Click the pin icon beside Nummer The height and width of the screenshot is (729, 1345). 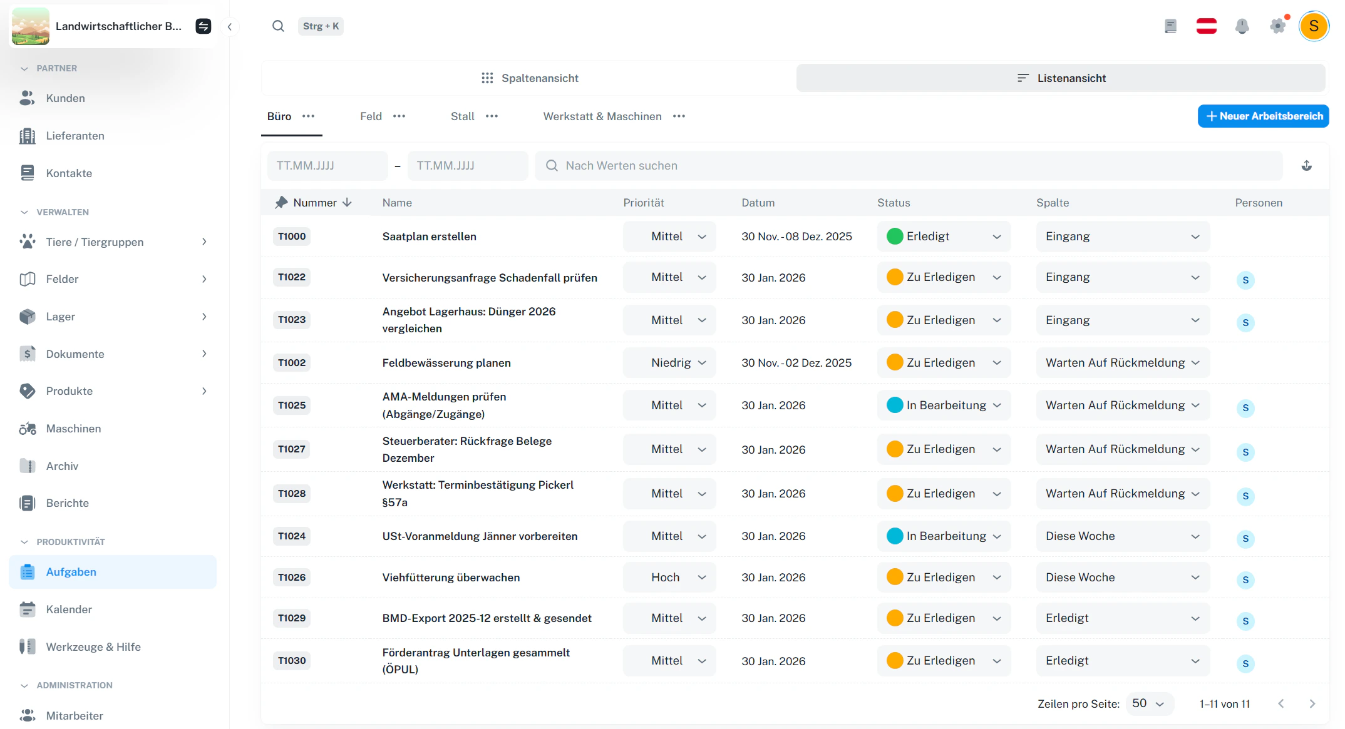pos(281,203)
